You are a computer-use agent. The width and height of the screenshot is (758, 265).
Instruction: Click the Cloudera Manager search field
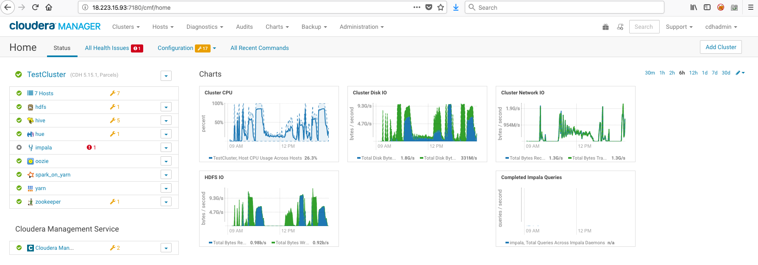point(644,27)
